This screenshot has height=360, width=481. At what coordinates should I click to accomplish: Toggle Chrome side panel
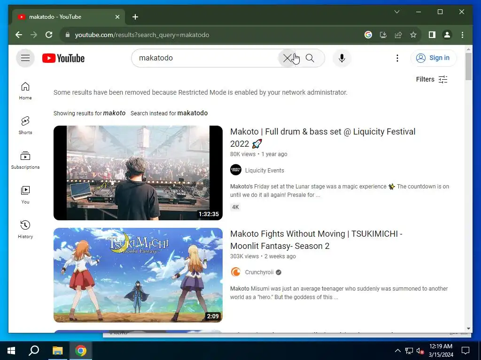tap(432, 35)
